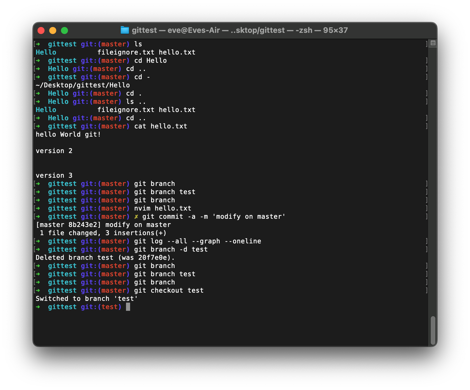
Task: Click the 'nvim hello.txt' command
Action: coord(163,208)
